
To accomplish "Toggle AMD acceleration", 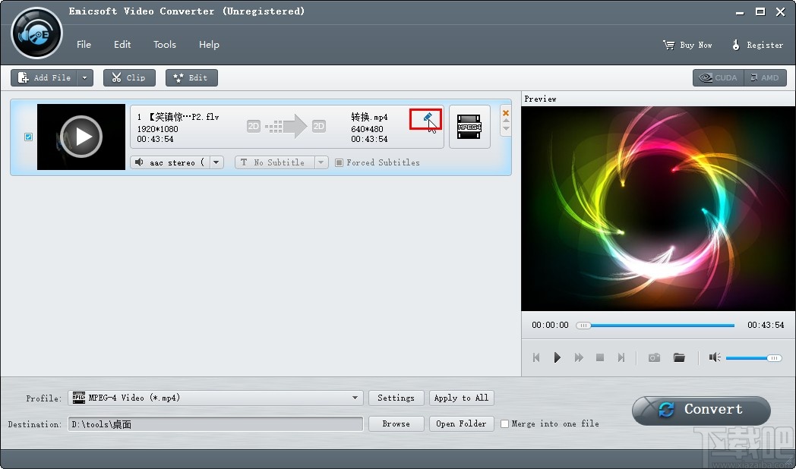I will click(765, 77).
